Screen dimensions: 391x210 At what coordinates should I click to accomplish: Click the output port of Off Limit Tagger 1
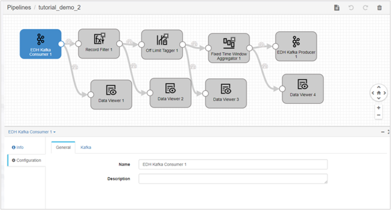[x=183, y=45]
